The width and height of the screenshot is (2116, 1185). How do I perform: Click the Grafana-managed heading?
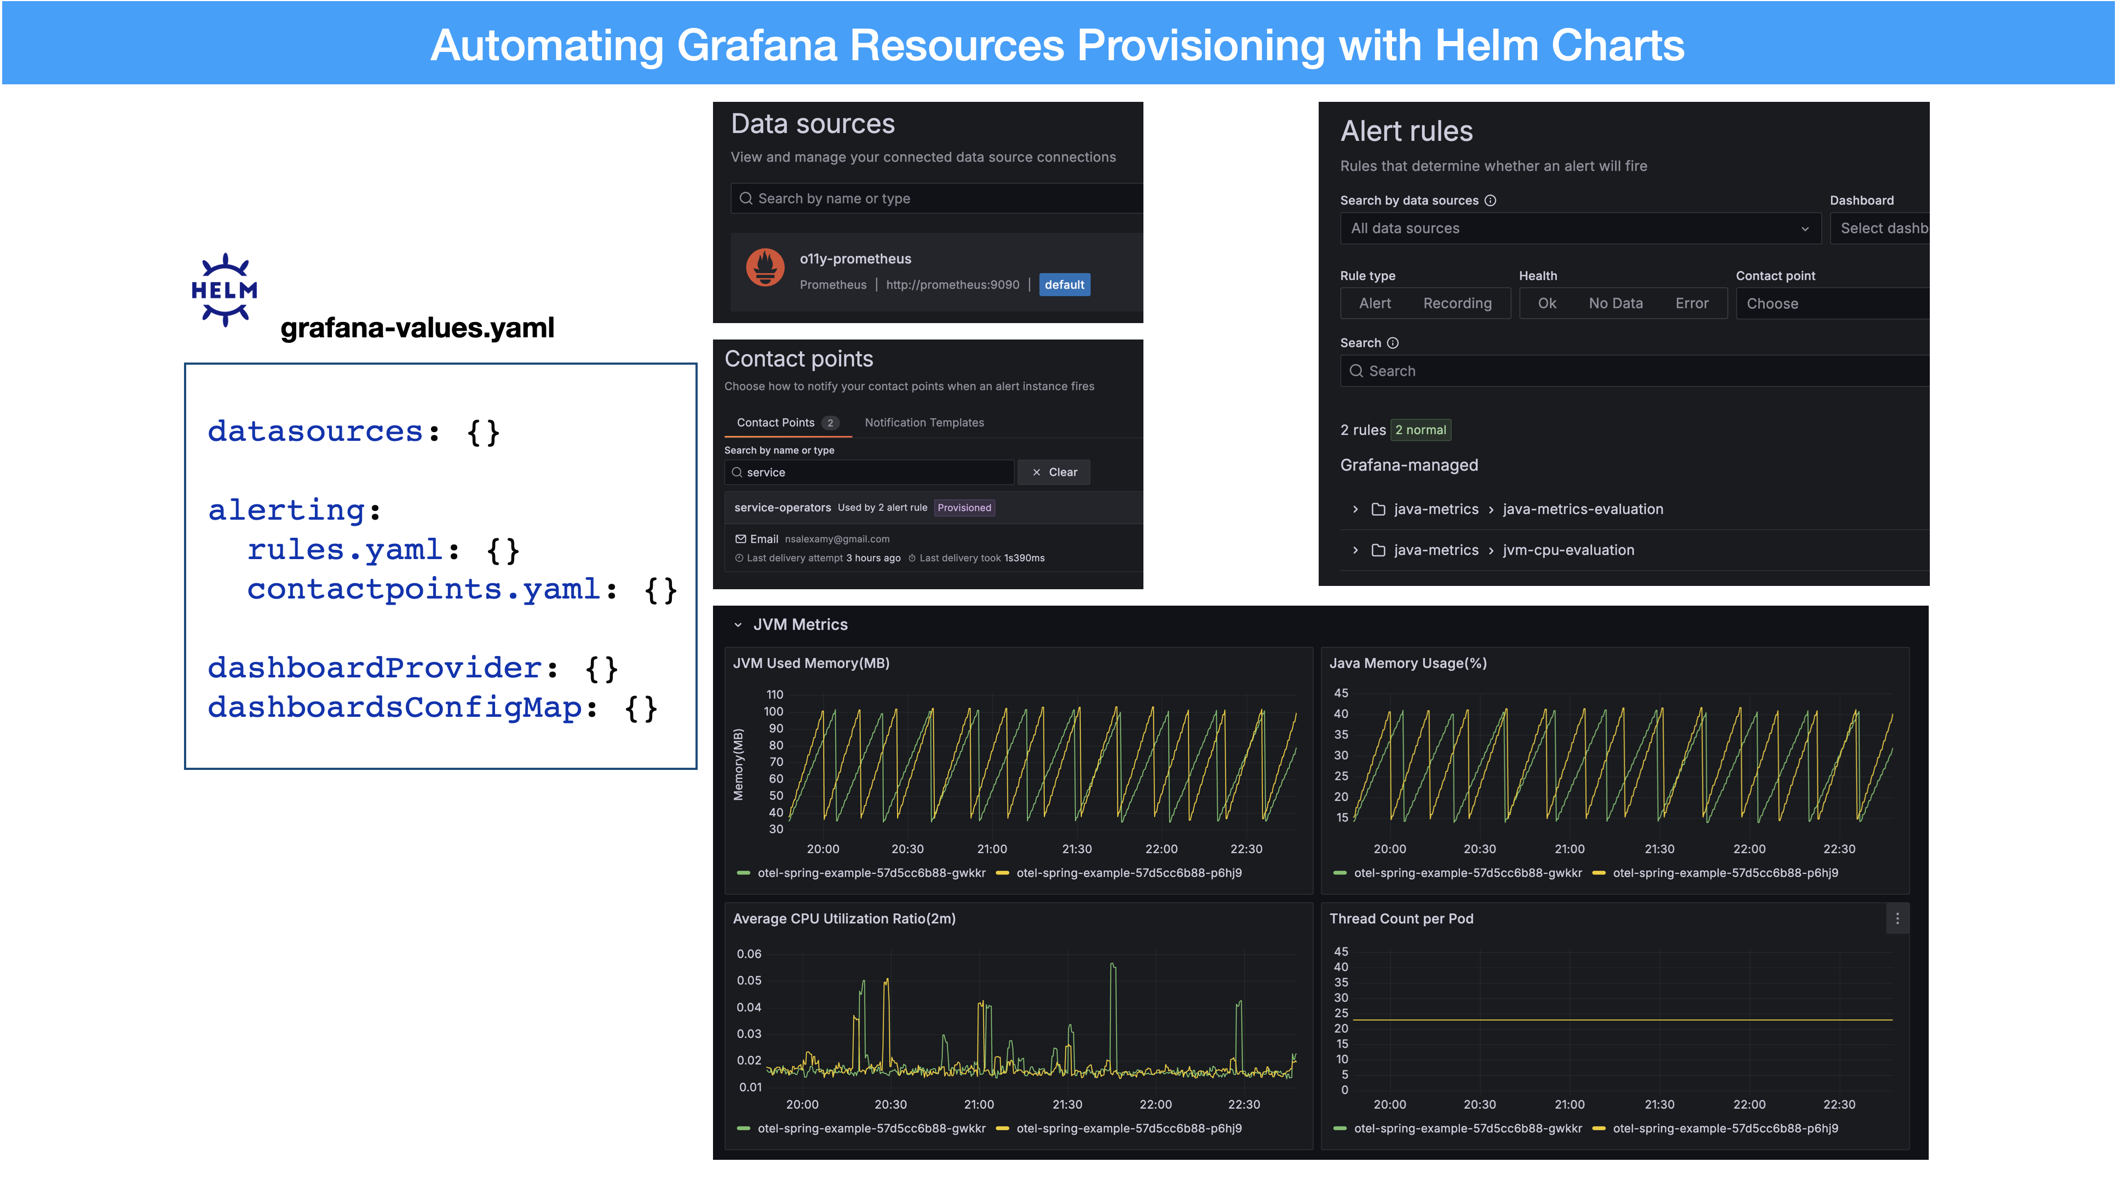pyautogui.click(x=1408, y=465)
